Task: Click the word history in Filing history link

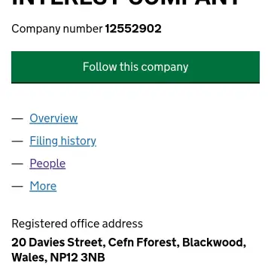Action: pos(78,141)
